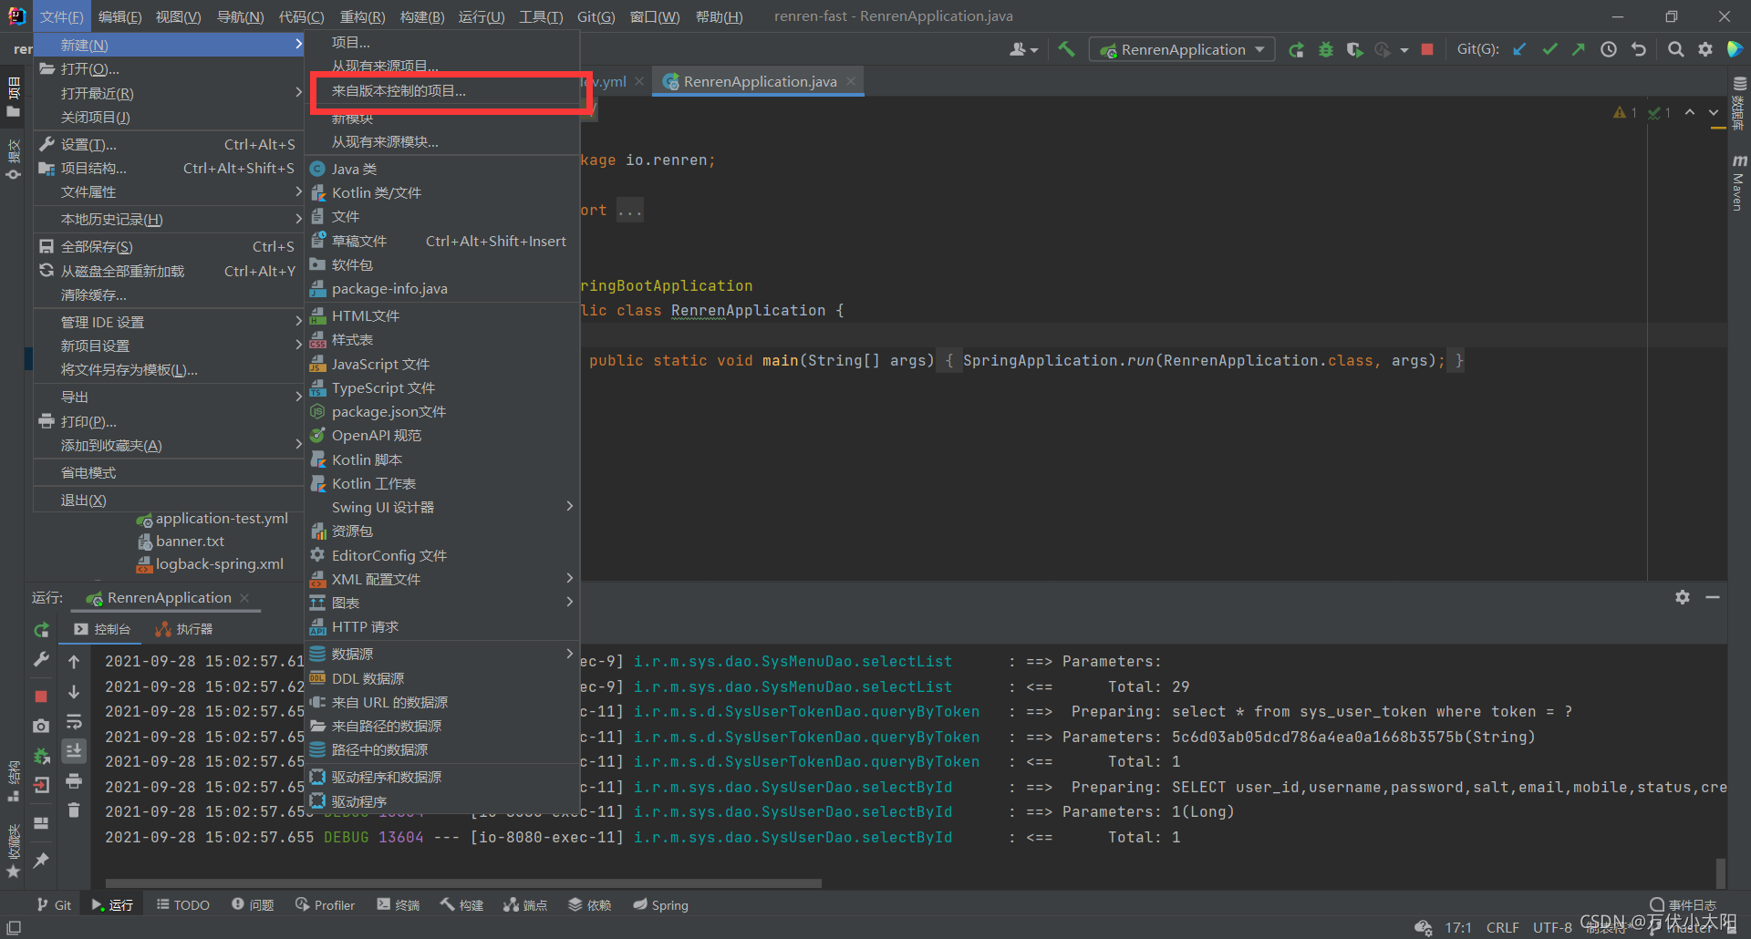Viewport: 1751px width, 939px height.
Task: Start debugging with the green bug icon
Action: click(1326, 50)
